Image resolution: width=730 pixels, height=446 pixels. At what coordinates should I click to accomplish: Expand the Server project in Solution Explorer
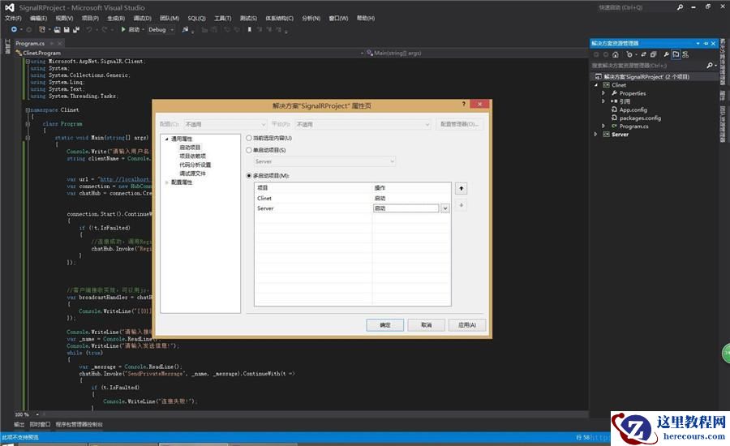(x=596, y=135)
